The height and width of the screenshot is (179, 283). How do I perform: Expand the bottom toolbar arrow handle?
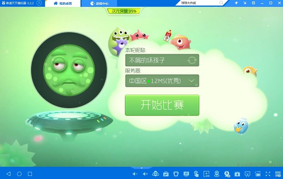(141, 168)
